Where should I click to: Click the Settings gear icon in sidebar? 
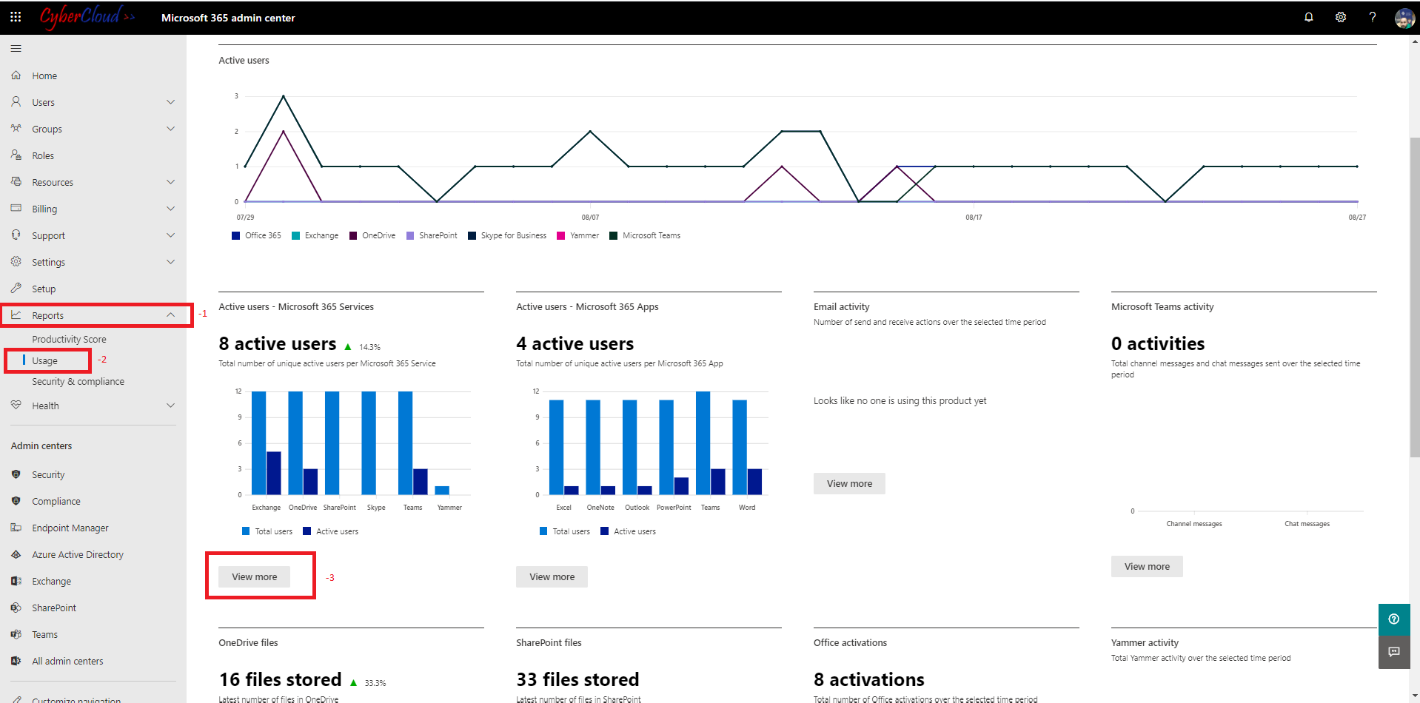(x=16, y=262)
